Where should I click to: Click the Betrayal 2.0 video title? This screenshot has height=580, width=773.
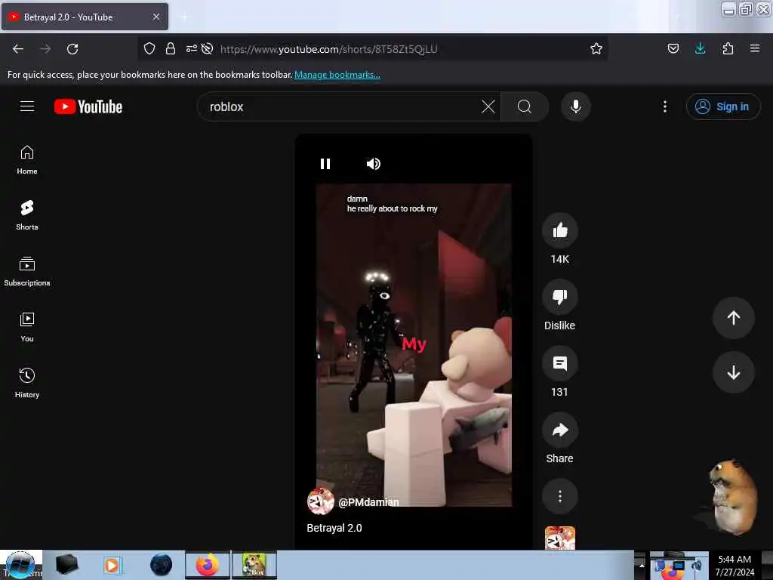[334, 528]
